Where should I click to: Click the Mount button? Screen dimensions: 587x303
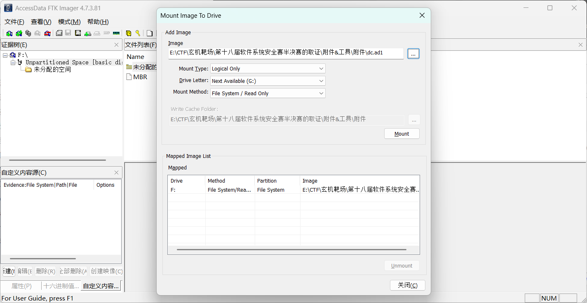tap(402, 134)
